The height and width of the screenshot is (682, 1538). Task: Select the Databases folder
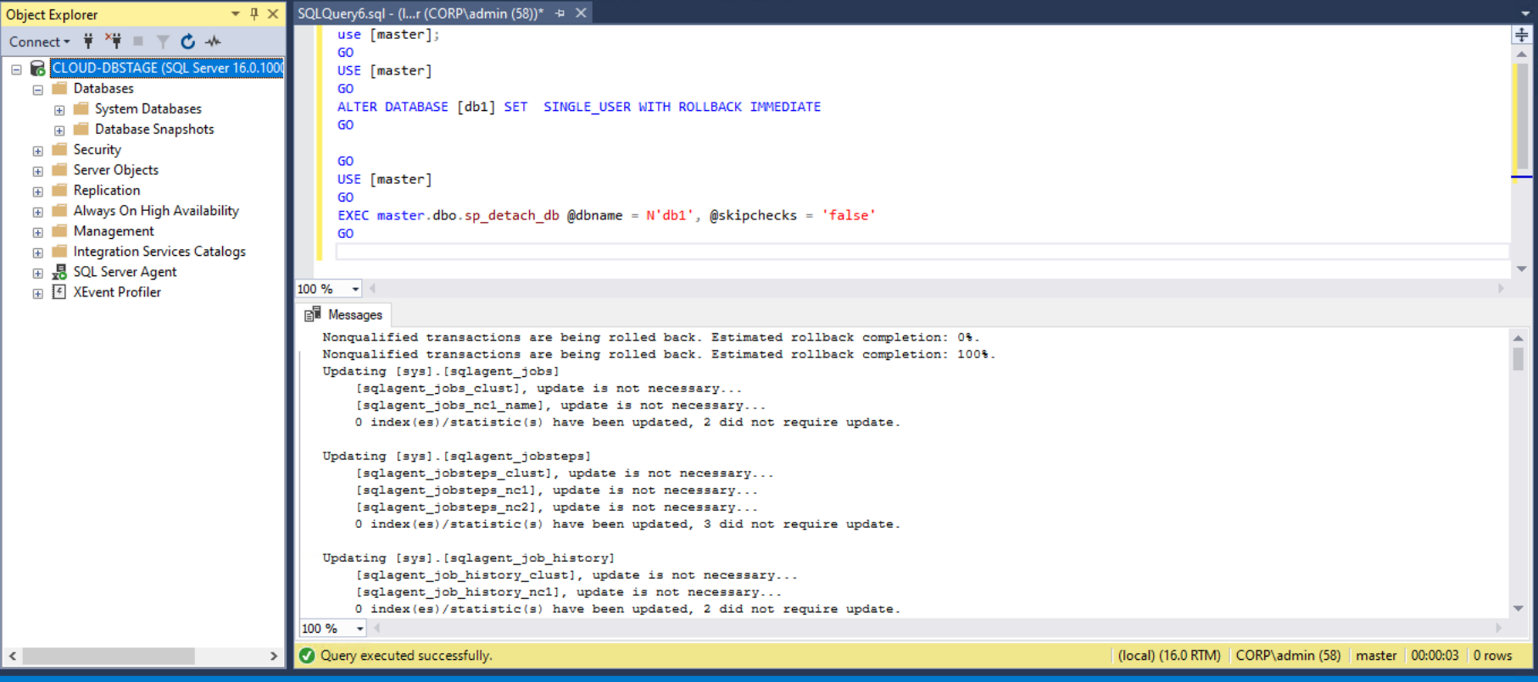(x=103, y=88)
